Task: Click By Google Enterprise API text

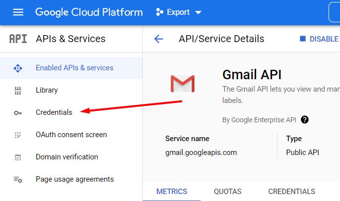Action: [x=259, y=120]
